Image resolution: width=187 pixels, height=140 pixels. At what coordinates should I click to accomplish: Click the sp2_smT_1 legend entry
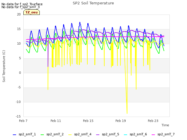tap(24, 134)
